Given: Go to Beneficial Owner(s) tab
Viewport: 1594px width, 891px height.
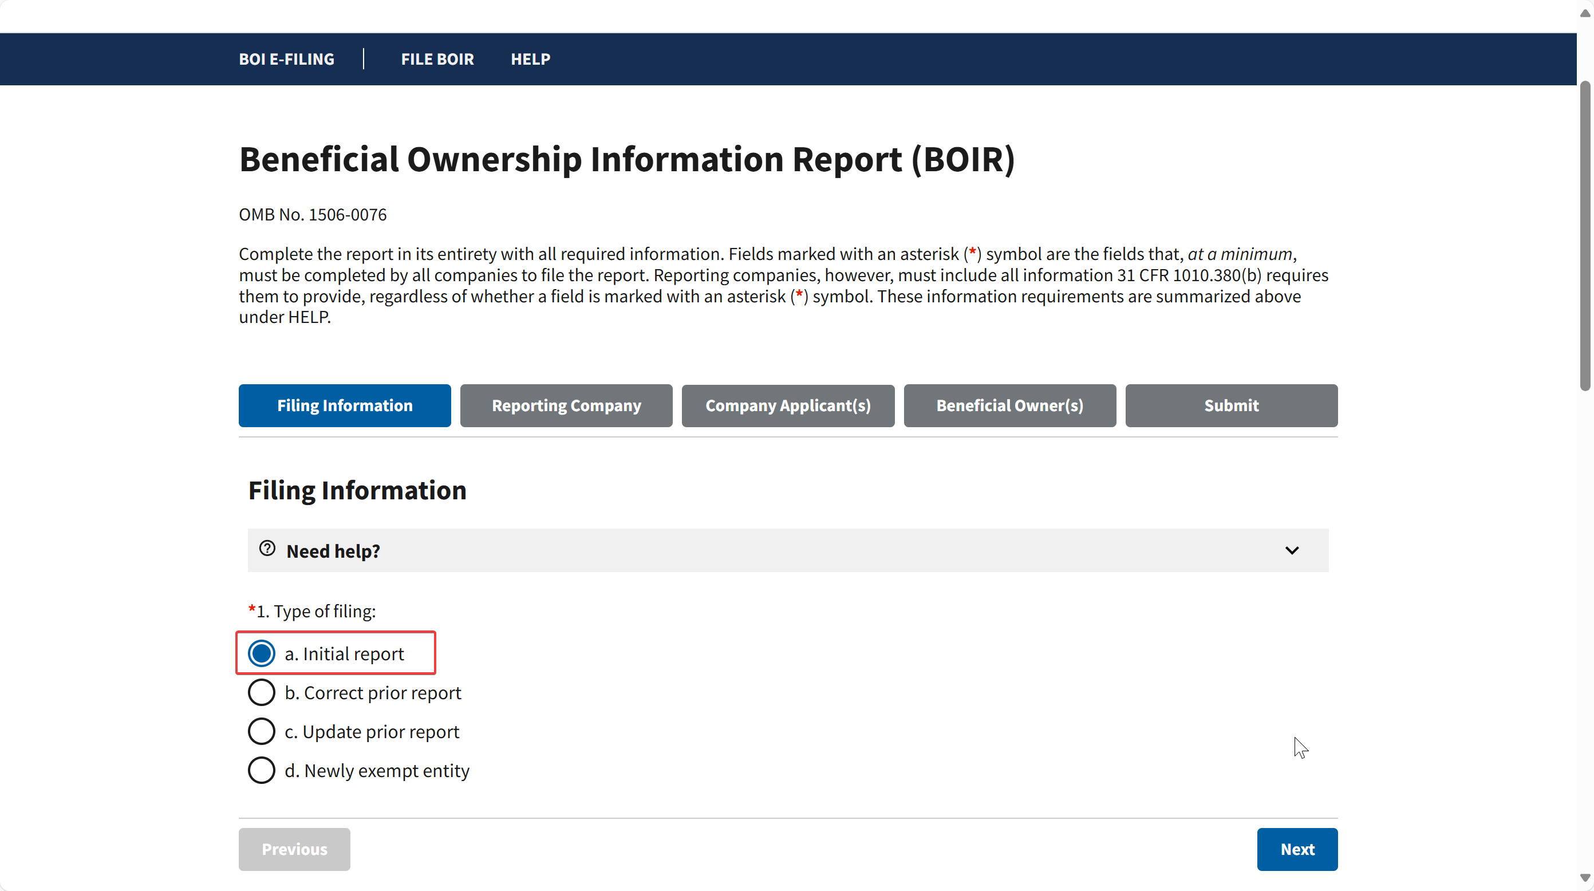Looking at the screenshot, I should click(1009, 405).
